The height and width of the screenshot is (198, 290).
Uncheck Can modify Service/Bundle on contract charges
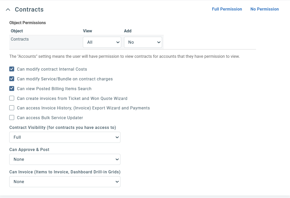[x=12, y=79]
